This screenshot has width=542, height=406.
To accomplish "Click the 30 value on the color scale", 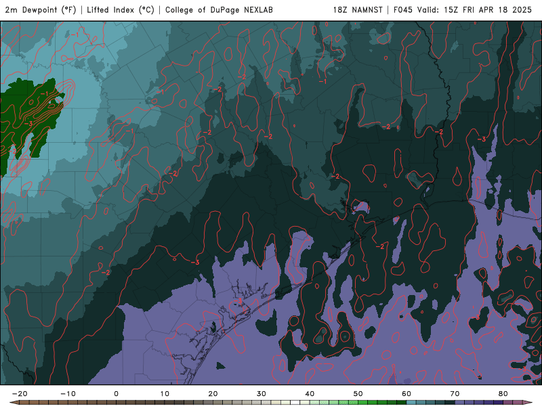I will coord(262,394).
